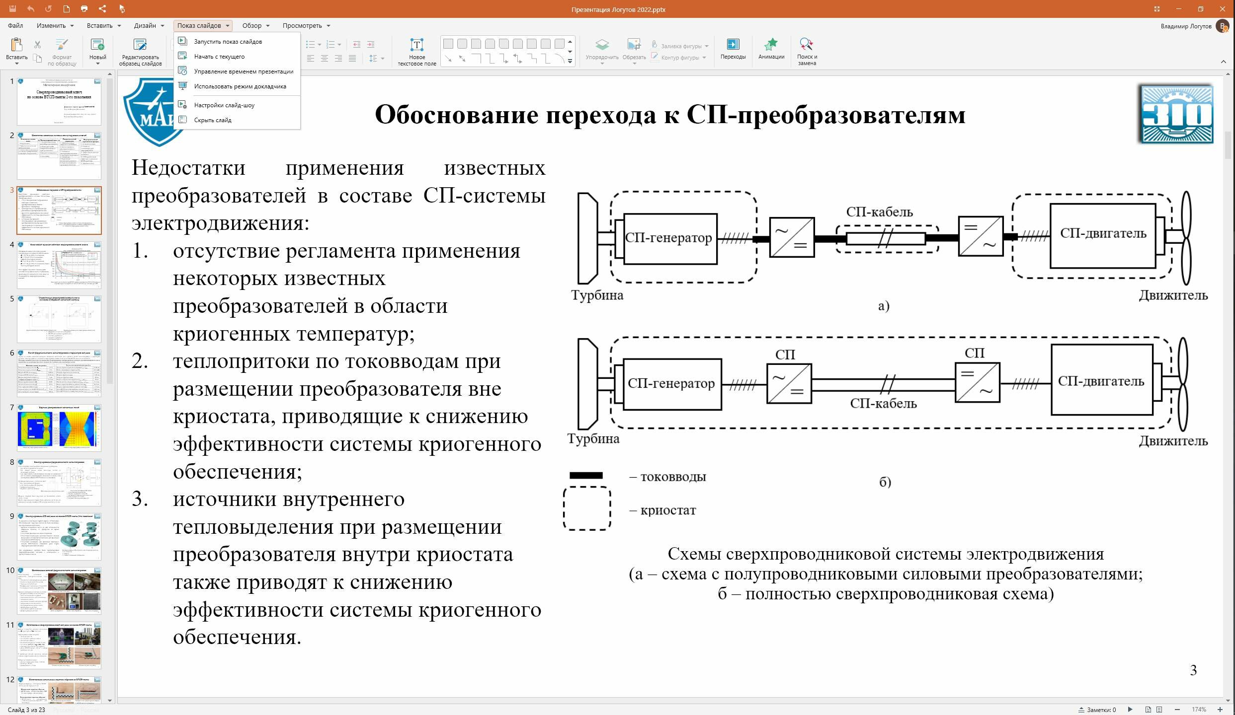Toggle the Заметки notes panel
Image resolution: width=1235 pixels, height=715 pixels.
click(1097, 710)
